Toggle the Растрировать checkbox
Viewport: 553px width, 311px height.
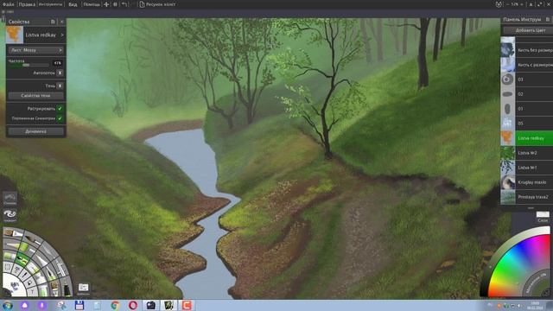click(60, 109)
